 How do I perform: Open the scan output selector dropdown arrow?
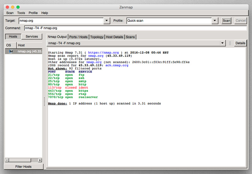click(x=222, y=43)
